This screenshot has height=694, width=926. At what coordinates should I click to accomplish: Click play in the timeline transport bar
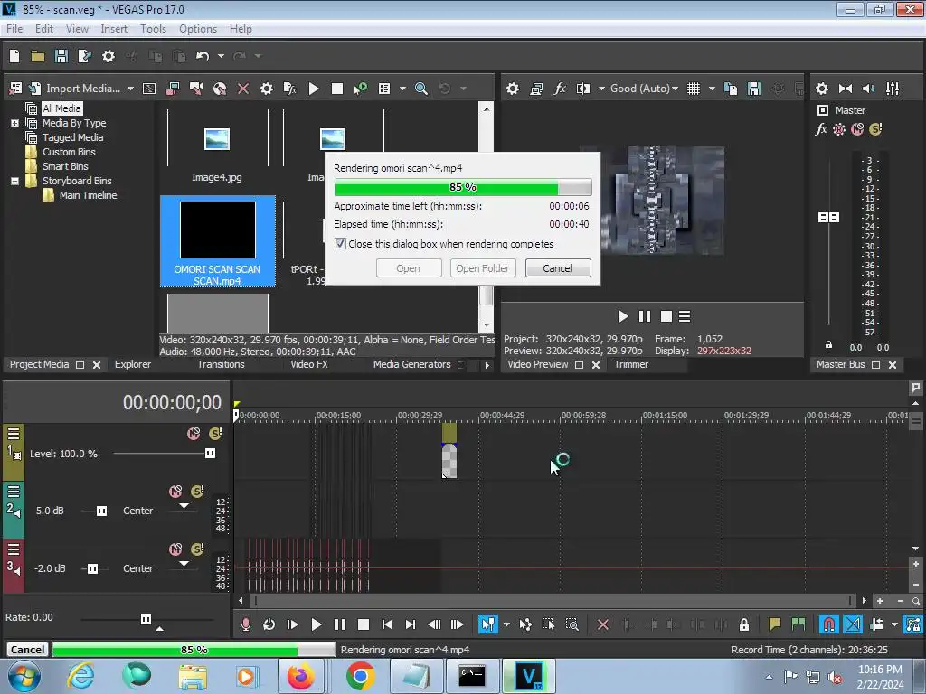click(x=316, y=624)
